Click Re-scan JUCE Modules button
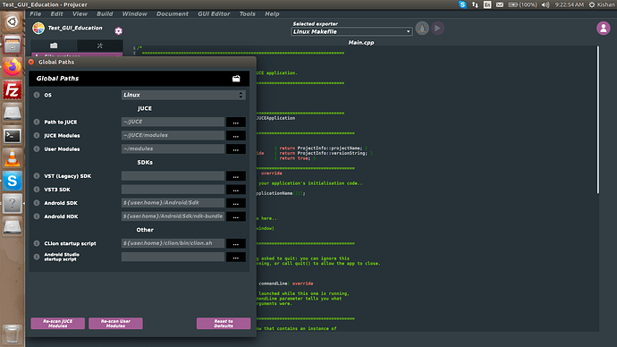 [x=58, y=324]
